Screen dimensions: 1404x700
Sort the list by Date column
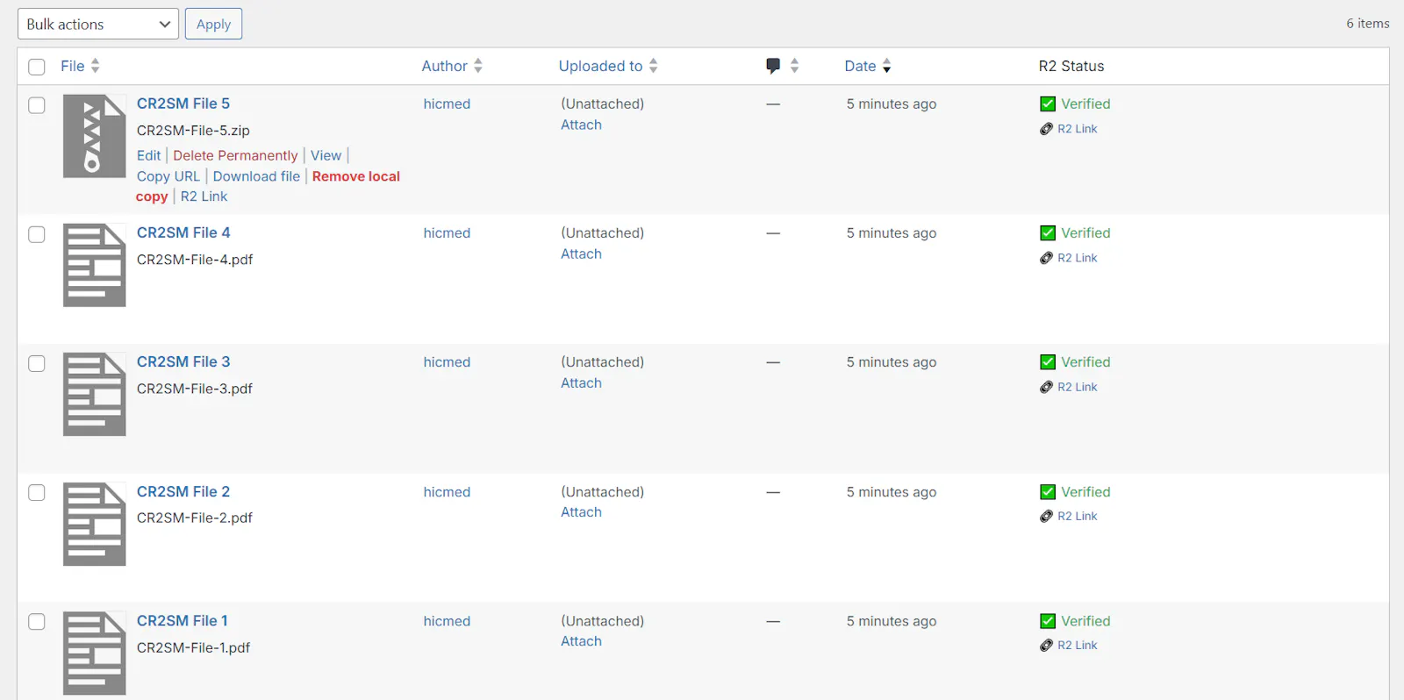point(860,66)
